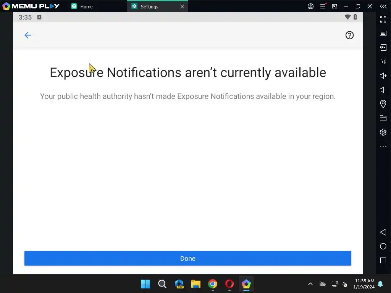The height and width of the screenshot is (293, 391).
Task: Launch File Explorer from taskbar
Action: pyautogui.click(x=196, y=284)
